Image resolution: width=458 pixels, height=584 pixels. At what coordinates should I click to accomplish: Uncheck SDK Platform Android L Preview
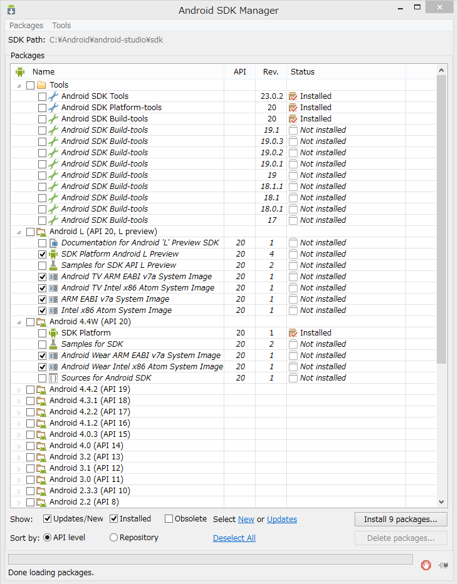pos(42,255)
